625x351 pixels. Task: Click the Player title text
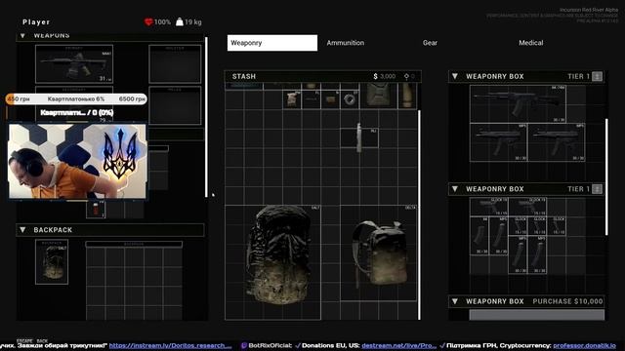click(x=36, y=22)
